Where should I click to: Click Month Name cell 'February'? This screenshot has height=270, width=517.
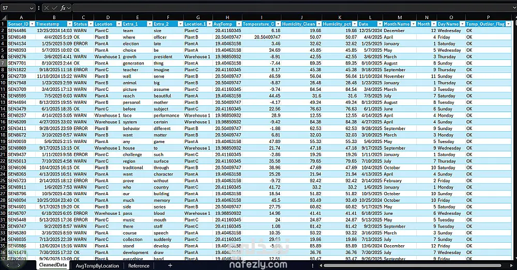click(x=400, y=181)
